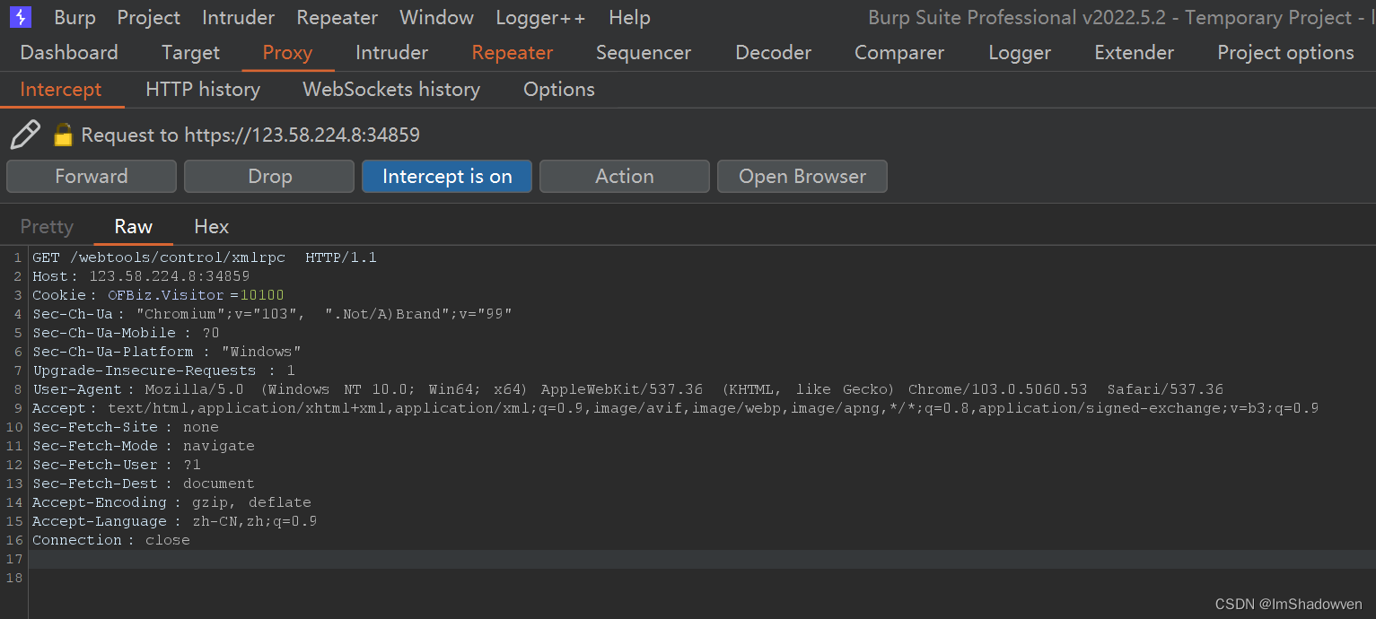Open the Help menu
Viewport: 1376px width, 619px height.
pos(629,17)
